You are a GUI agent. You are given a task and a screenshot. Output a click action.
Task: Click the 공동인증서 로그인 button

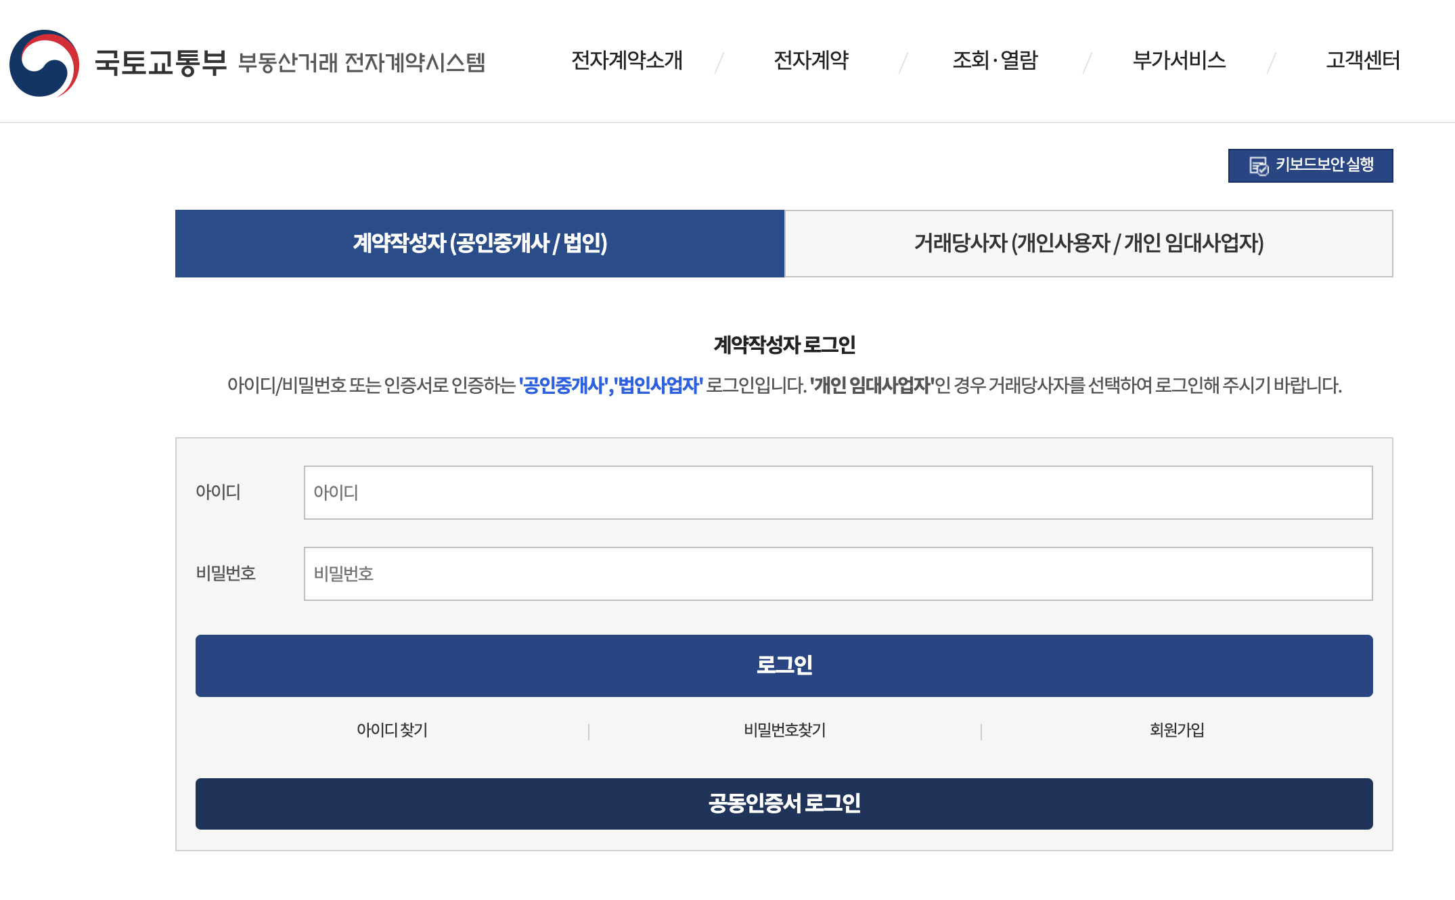pos(785,804)
